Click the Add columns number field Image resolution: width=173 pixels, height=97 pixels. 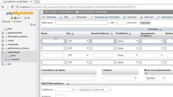click(x=120, y=23)
